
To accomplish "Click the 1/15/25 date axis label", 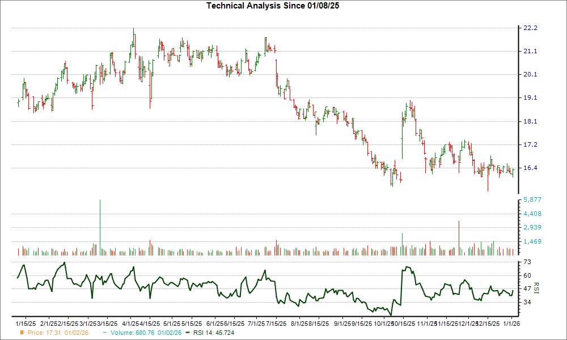I will coord(25,322).
